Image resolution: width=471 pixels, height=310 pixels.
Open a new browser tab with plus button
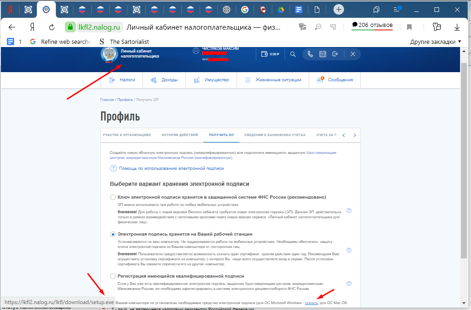(339, 9)
